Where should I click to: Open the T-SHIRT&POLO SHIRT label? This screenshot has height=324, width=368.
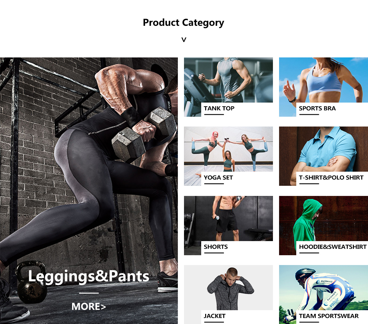(331, 178)
